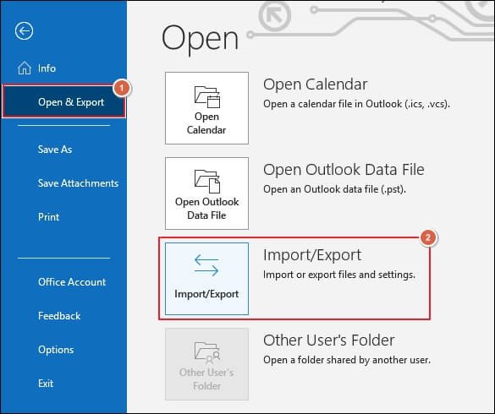This screenshot has width=495, height=414.
Task: Select Print from the sidebar
Action: pyautogui.click(x=48, y=216)
